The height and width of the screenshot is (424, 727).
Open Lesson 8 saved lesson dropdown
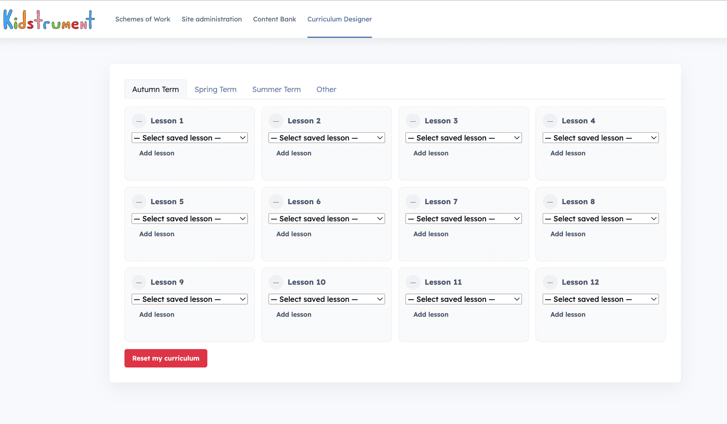pyautogui.click(x=601, y=219)
